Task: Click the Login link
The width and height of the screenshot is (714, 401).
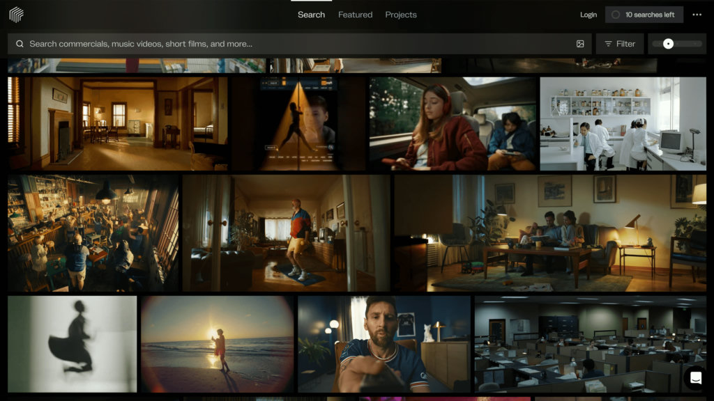Action: click(x=588, y=15)
